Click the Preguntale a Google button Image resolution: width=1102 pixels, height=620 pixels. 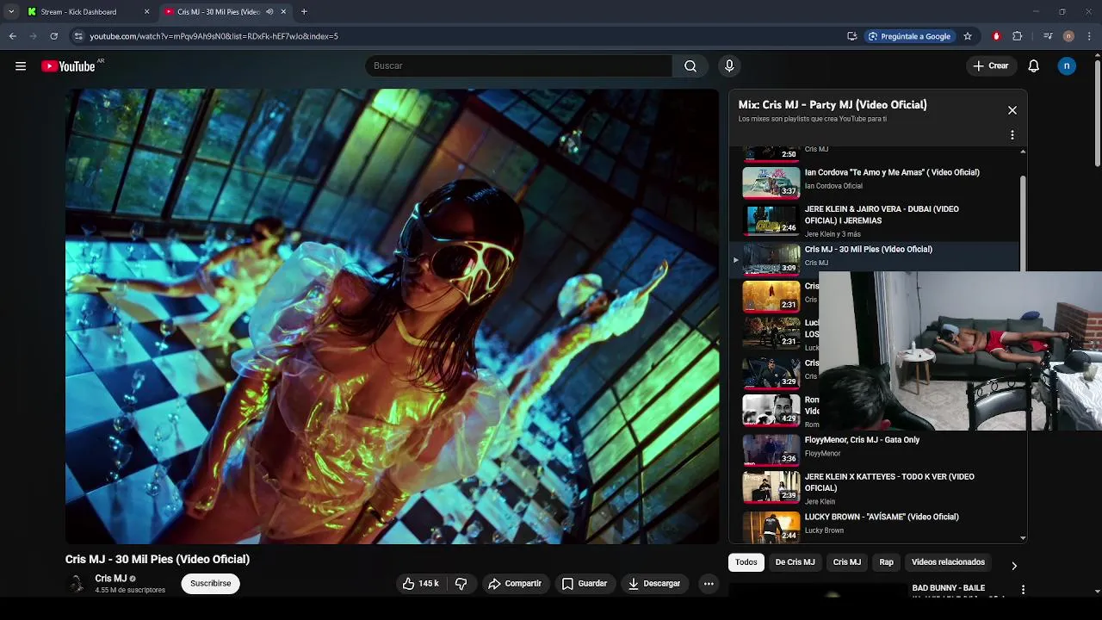(909, 36)
